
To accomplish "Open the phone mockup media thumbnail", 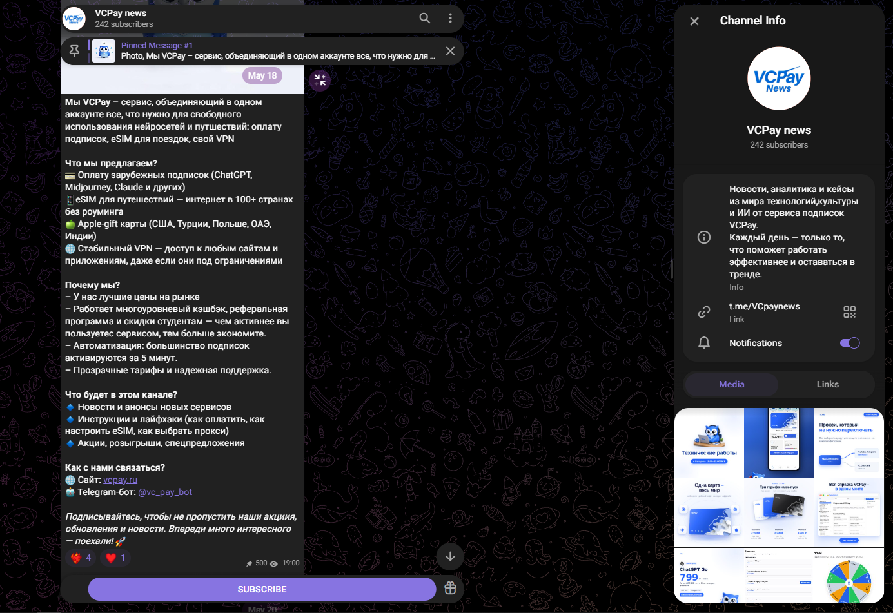I will point(779,443).
